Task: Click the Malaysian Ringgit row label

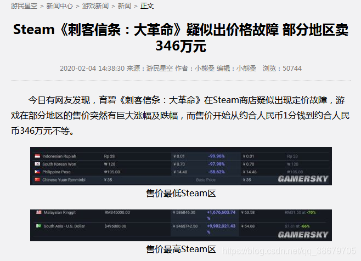Action: point(60,212)
